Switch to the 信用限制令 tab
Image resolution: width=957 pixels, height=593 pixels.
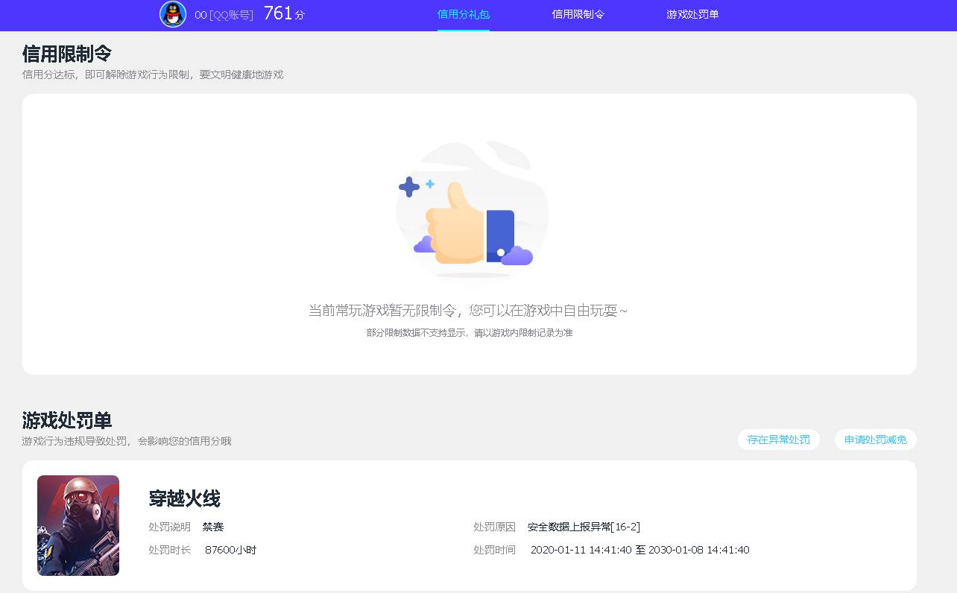point(578,14)
